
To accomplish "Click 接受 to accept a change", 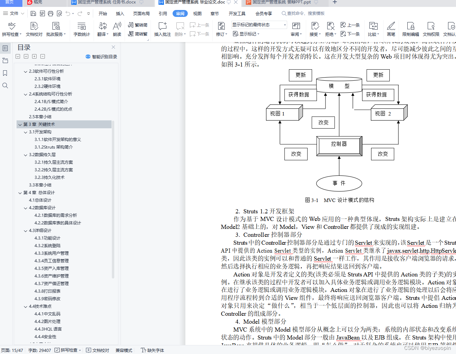I will [315, 29].
